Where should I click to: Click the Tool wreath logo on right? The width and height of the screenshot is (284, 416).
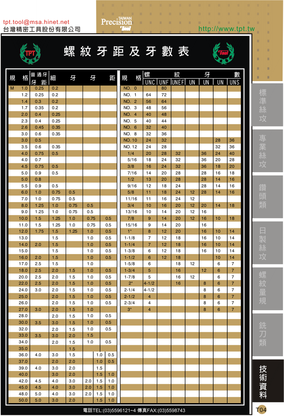[x=224, y=53]
